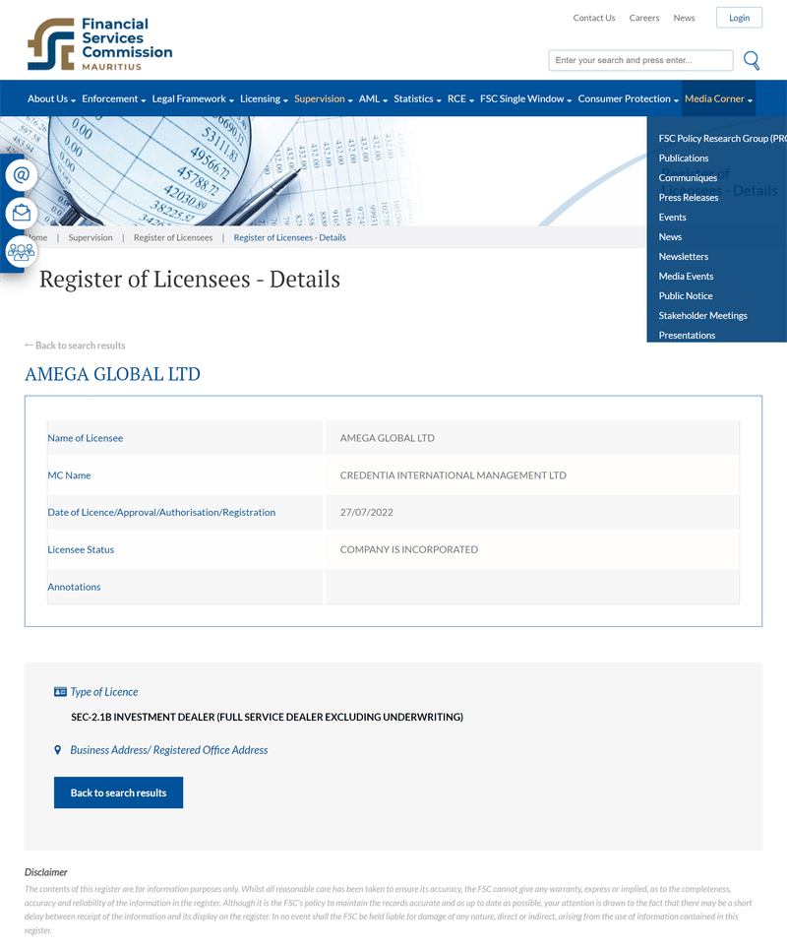Open the RCE dropdown
787x949 pixels.
coord(461,98)
